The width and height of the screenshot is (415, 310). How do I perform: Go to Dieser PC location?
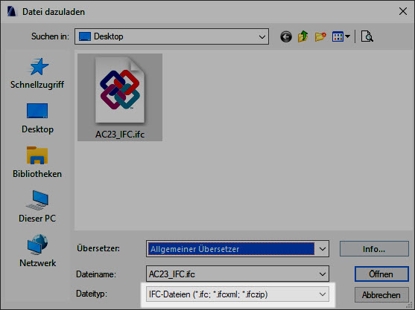click(x=37, y=207)
